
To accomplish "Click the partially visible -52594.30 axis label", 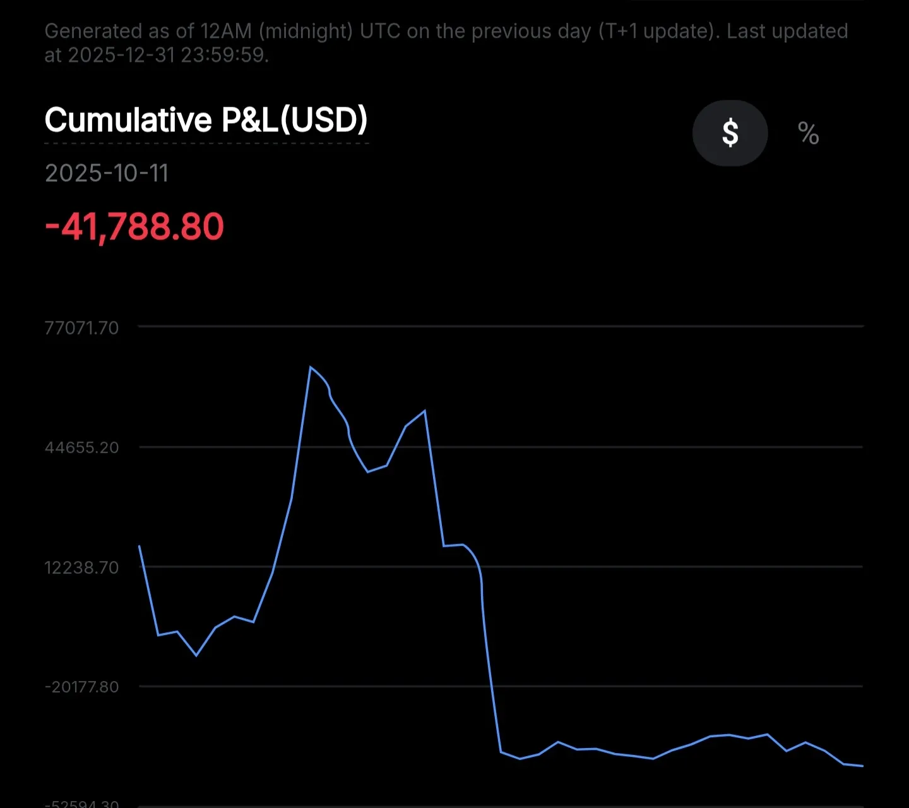I will coord(81,804).
